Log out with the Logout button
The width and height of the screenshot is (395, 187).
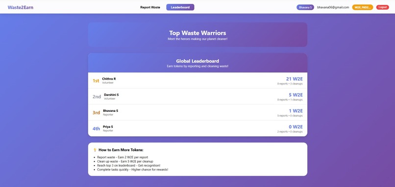point(382,7)
